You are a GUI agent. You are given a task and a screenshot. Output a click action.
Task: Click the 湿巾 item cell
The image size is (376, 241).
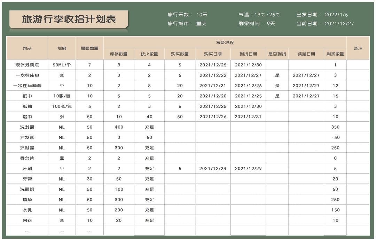click(27, 117)
